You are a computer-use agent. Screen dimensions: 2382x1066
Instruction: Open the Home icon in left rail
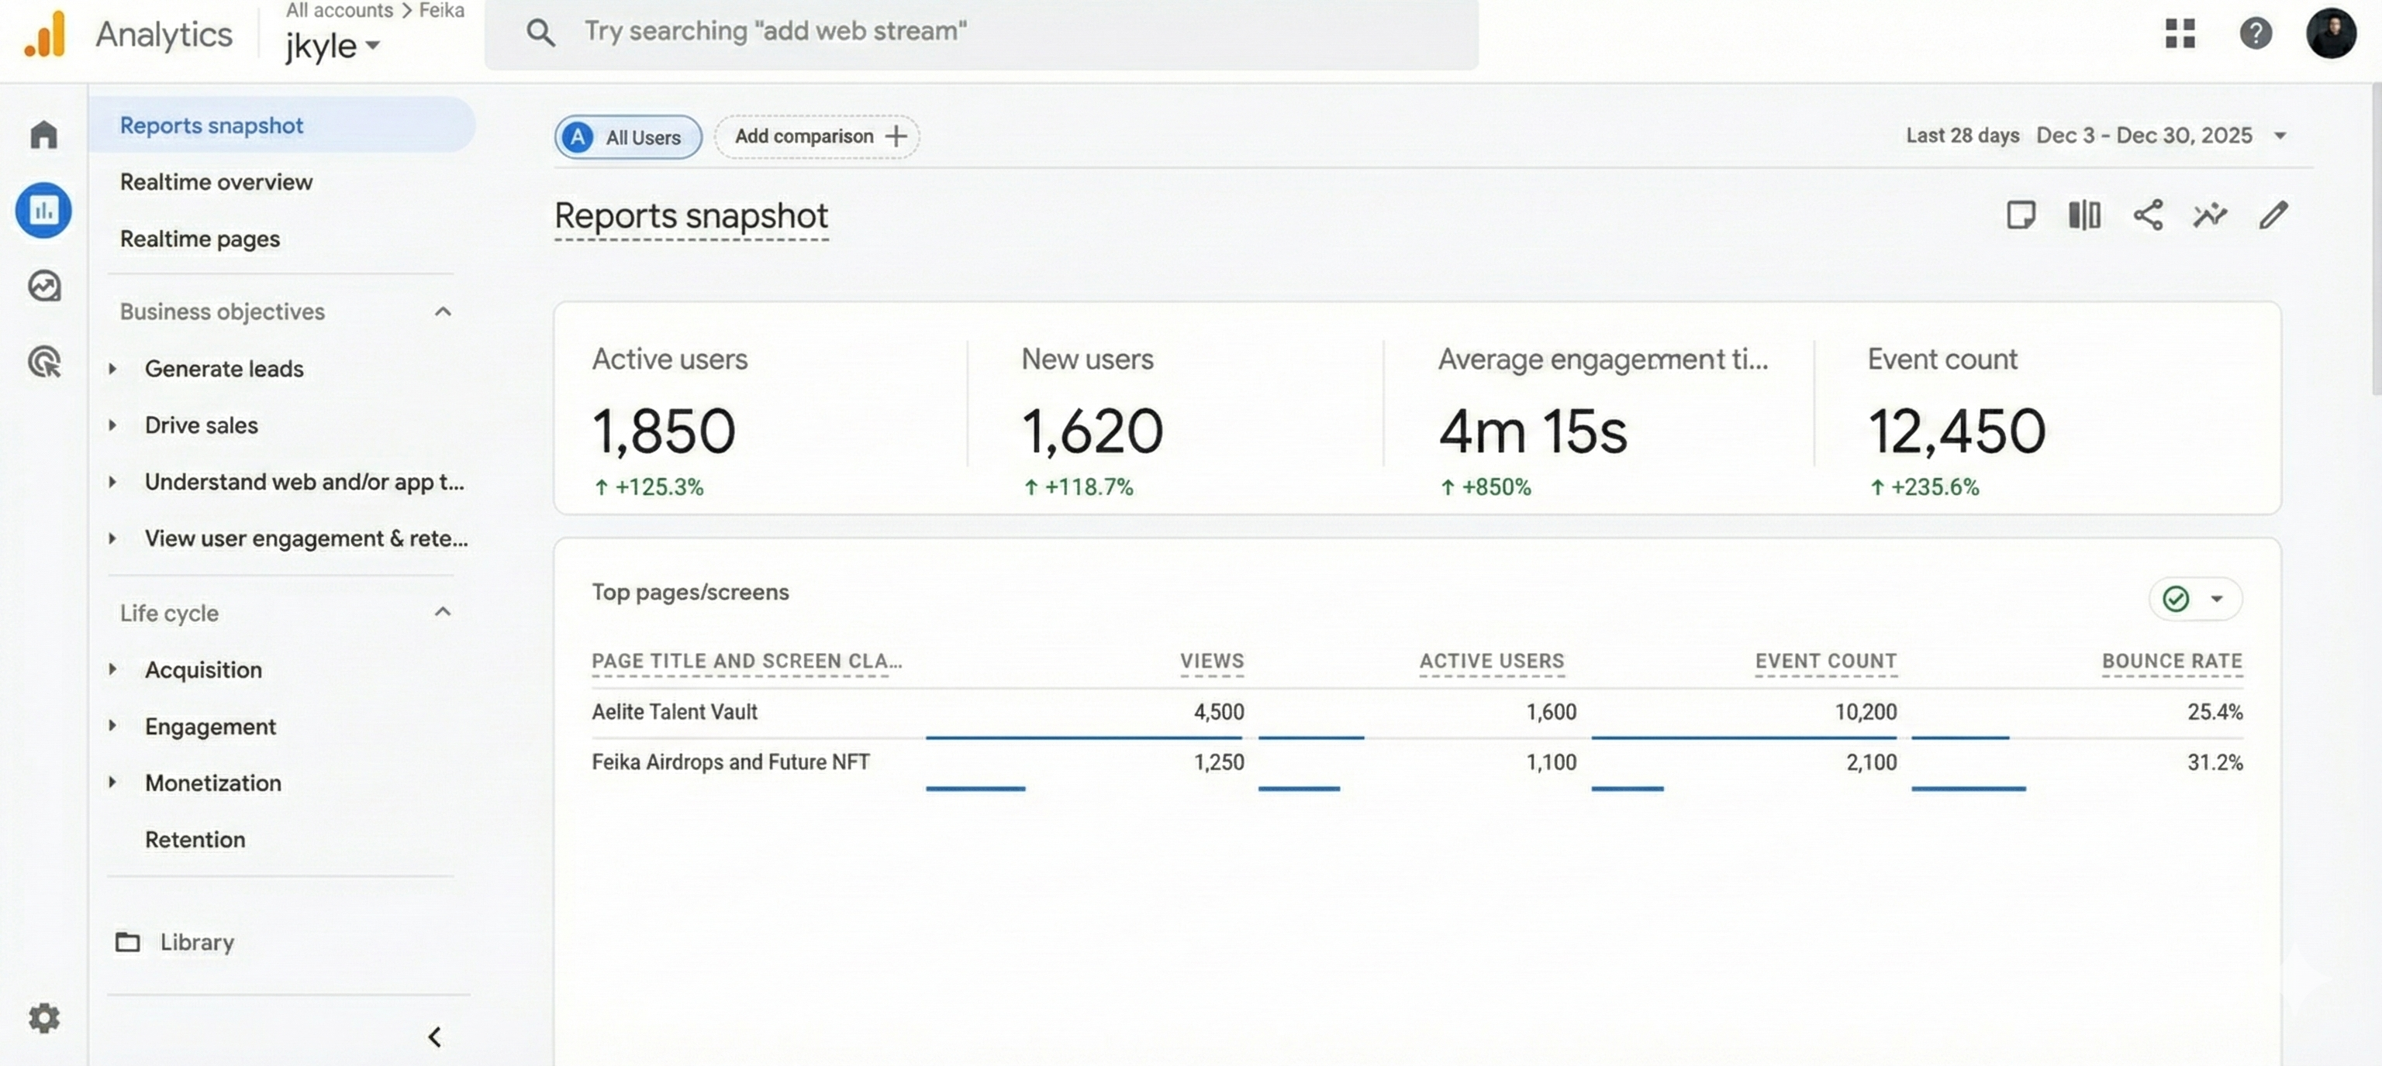pyautogui.click(x=43, y=134)
